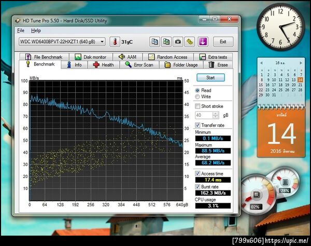311x246 pixels.
Task: Click the HD Tune Pro title bar icon
Action: pos(18,21)
